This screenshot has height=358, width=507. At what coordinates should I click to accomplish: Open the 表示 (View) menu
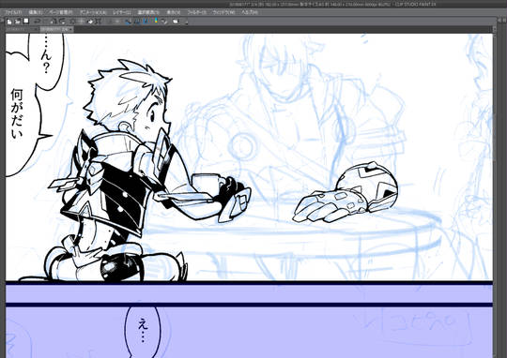tap(174, 12)
